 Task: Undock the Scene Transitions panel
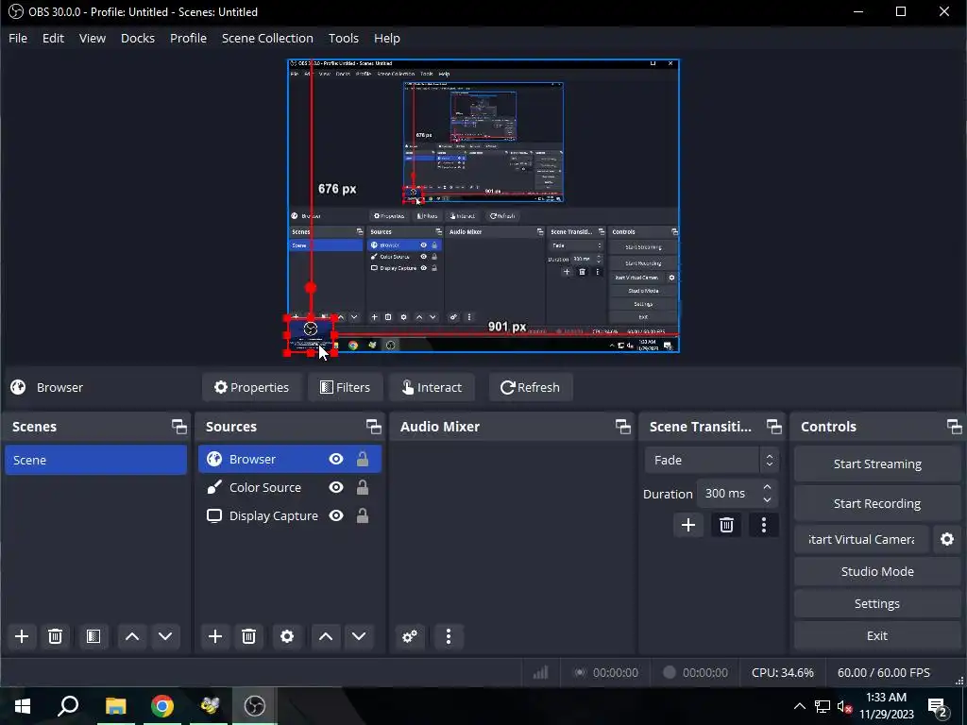(x=774, y=427)
